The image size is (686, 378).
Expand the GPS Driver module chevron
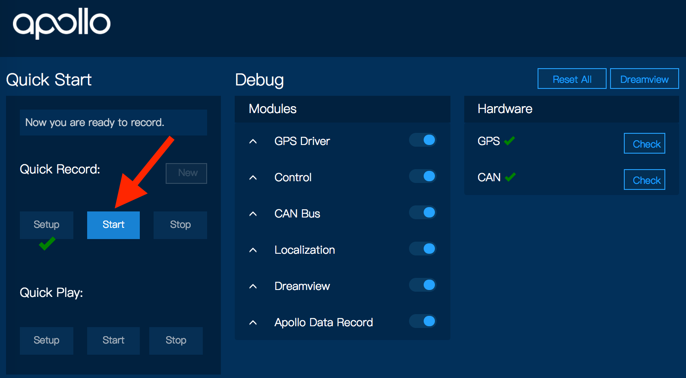click(253, 142)
